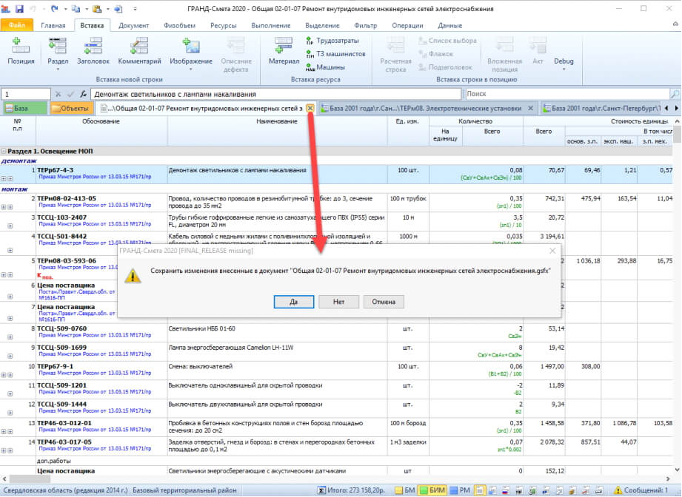The width and height of the screenshot is (682, 497).
Task: Select the Светильники НББ 01-60 cell
Action: [277, 333]
